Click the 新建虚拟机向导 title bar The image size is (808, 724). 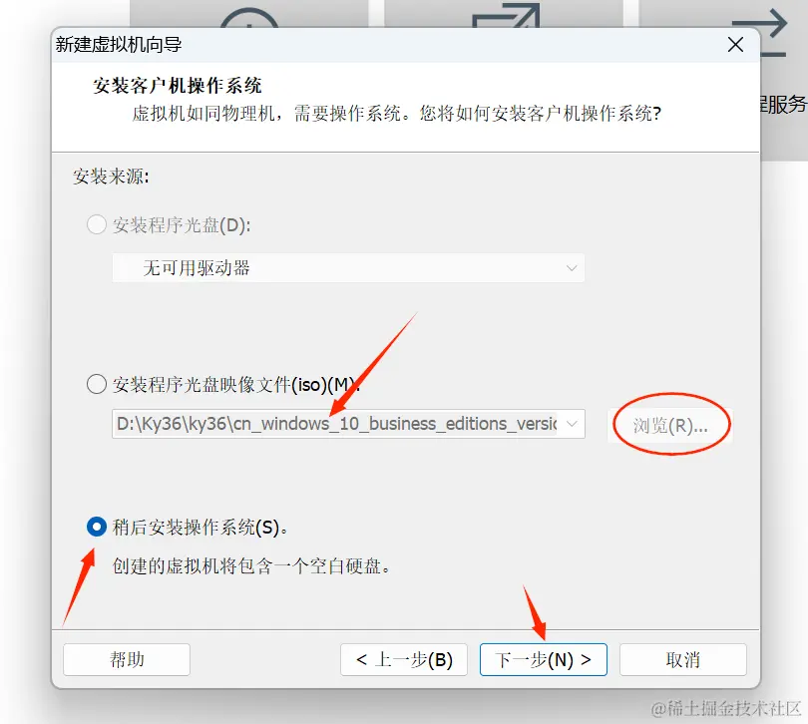(x=386, y=45)
